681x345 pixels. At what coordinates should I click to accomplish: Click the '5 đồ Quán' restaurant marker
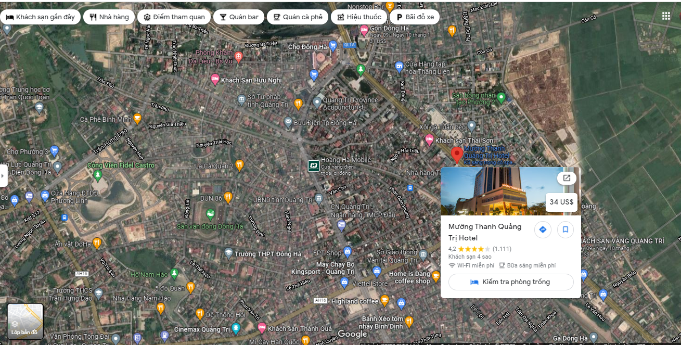point(191,287)
